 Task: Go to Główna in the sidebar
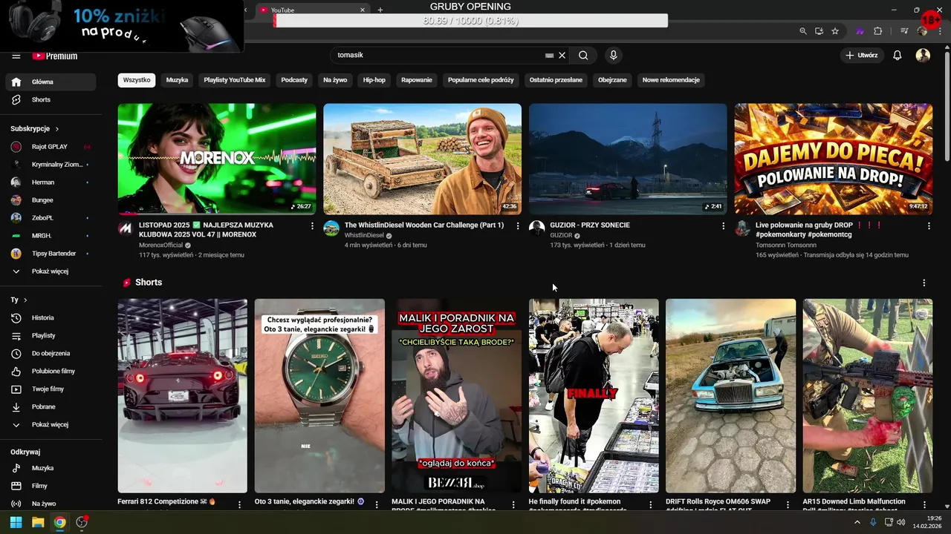(x=51, y=82)
